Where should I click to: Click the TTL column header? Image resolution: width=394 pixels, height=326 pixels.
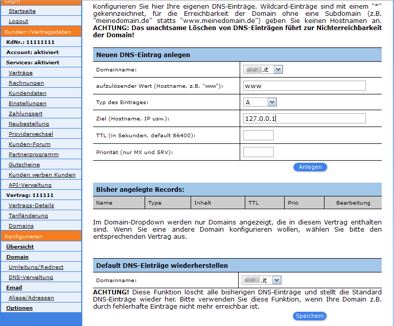coord(265,203)
